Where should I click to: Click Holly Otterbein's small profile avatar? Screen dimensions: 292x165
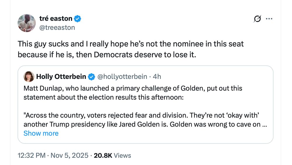tap(29, 77)
